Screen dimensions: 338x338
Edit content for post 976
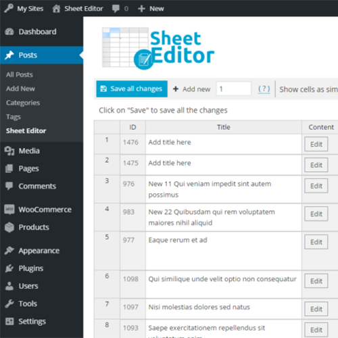316,186
